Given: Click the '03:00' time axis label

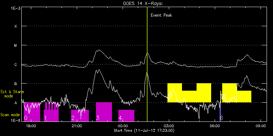Looking at the screenshot, I should coord(169,126).
